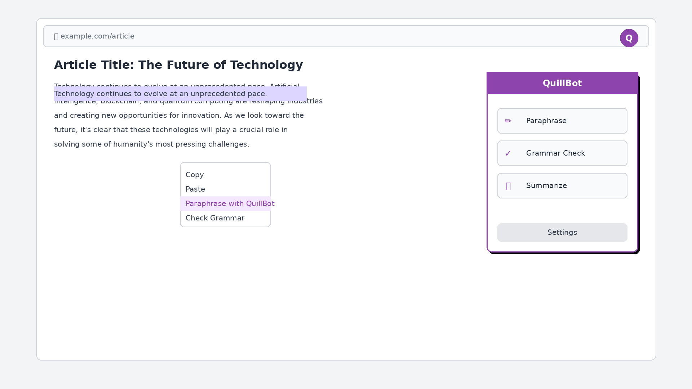692x389 pixels.
Task: Click the Grammar Check card in QuillBot sidebar
Action: click(x=562, y=153)
